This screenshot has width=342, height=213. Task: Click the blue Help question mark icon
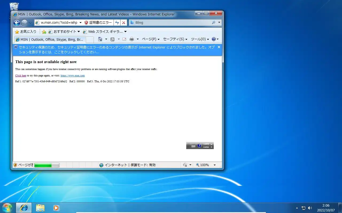213,39
